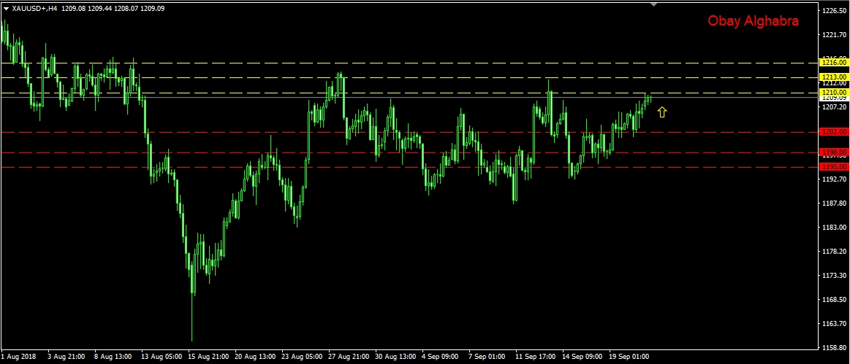Screen dimensions: 850x364
Task: Click price scale value 1192.70
Action: (835, 179)
